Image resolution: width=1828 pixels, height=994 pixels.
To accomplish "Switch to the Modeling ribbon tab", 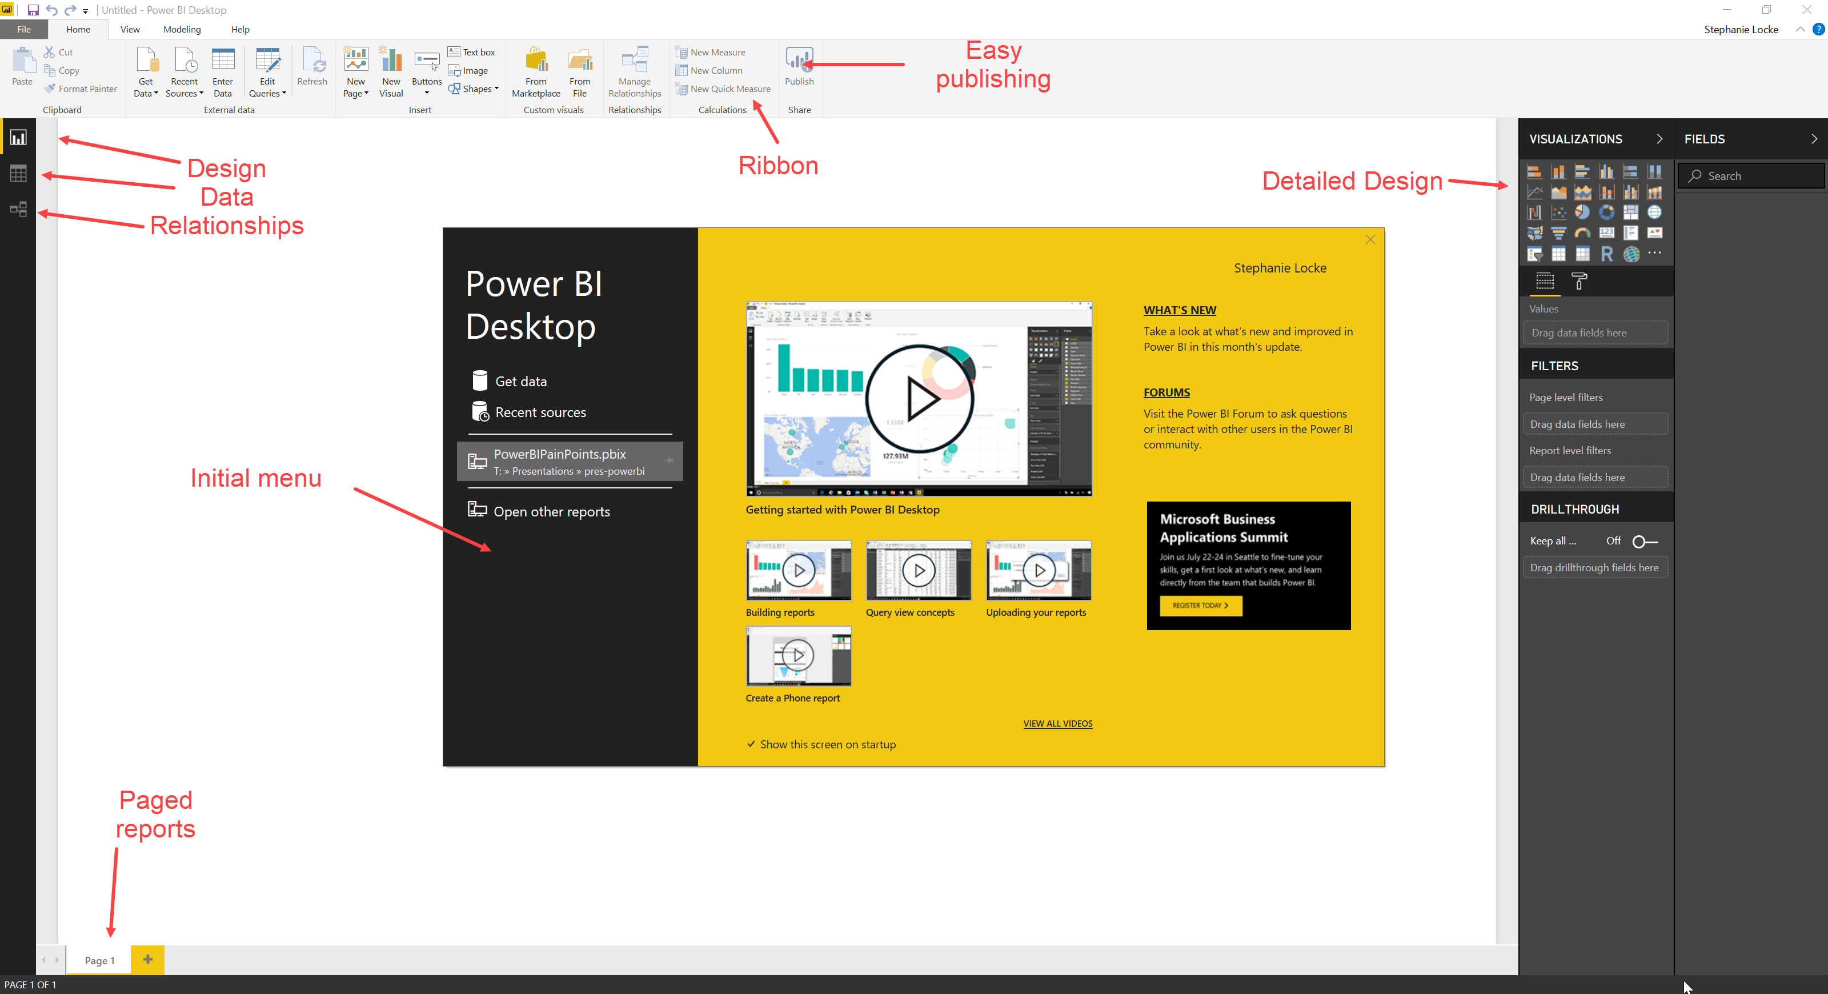I will tap(182, 29).
